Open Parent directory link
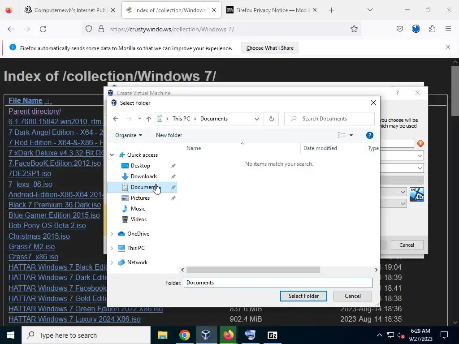This screenshot has height=344, width=459. (x=35, y=112)
